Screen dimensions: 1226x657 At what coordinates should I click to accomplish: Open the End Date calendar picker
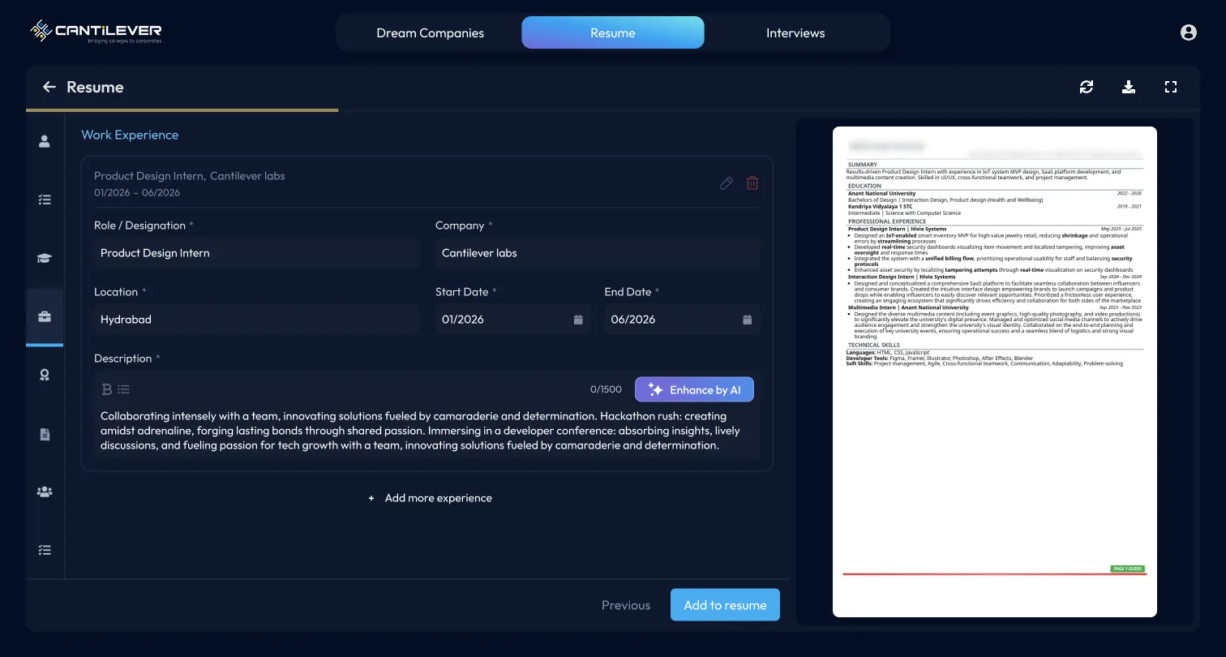(x=748, y=320)
